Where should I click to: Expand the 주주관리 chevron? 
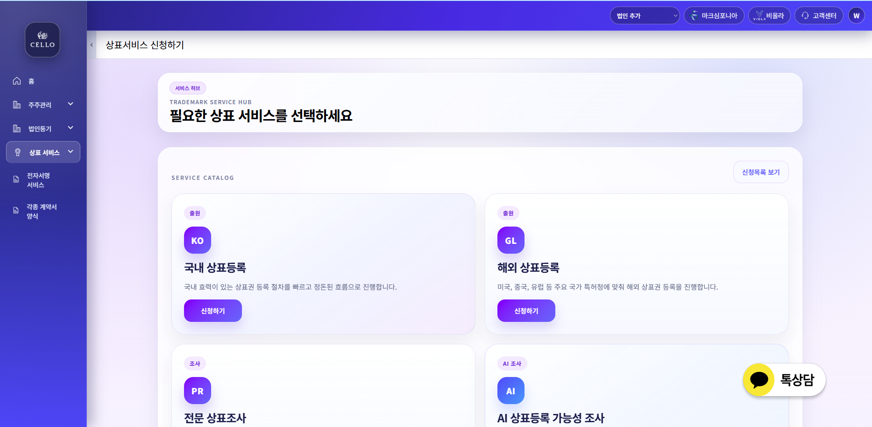tap(71, 104)
